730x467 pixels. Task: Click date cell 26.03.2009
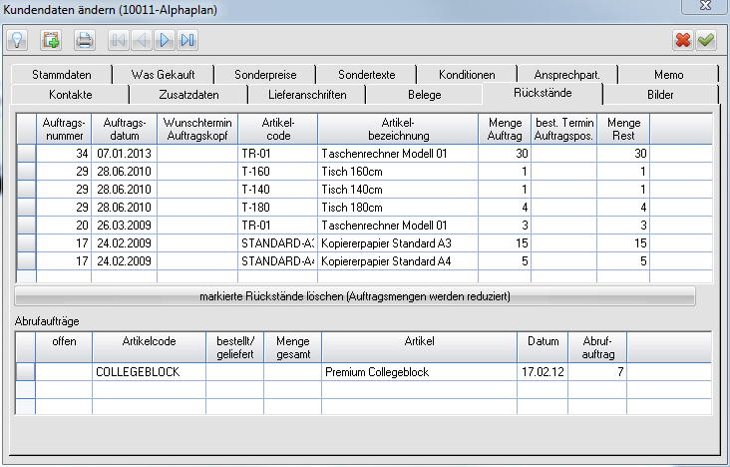coord(125,226)
